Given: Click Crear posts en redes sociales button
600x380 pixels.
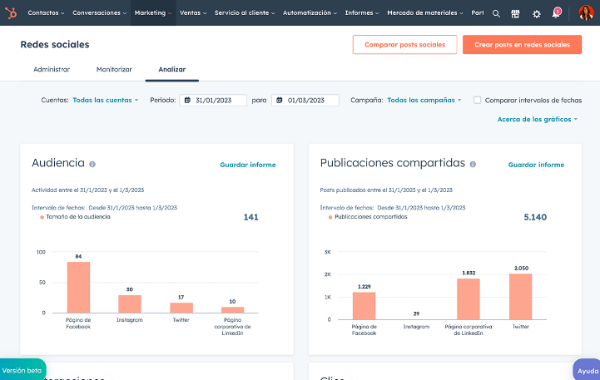Looking at the screenshot, I should [x=522, y=45].
